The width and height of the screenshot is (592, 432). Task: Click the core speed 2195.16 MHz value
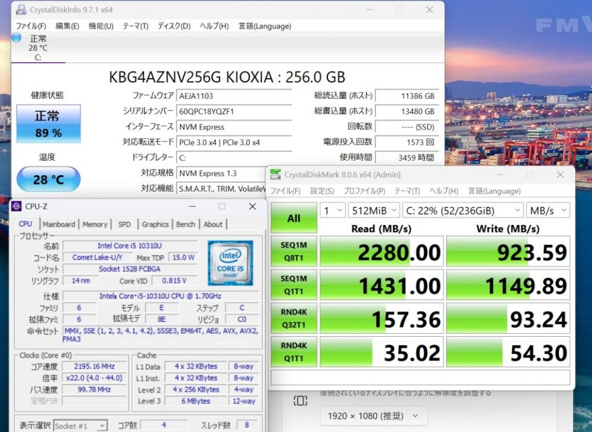(94, 366)
